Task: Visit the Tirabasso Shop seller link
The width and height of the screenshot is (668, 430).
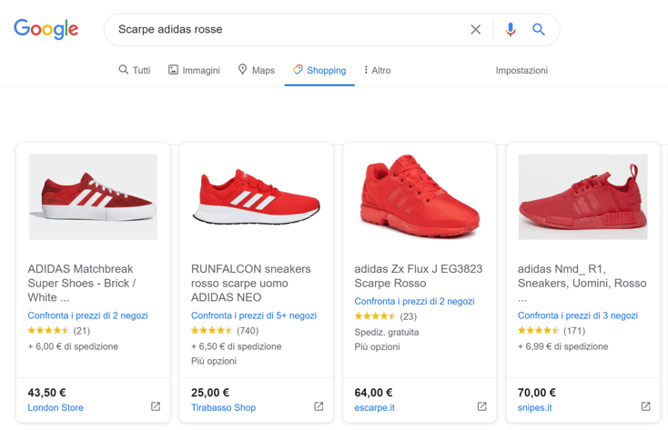Action: [223, 407]
